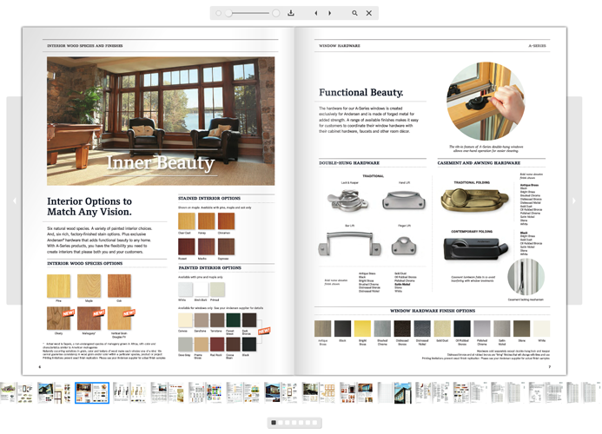Viewport: 602px width, 434px height.
Task: Open thumbnail with colorful swatch grid page
Action: [x=205, y=392]
